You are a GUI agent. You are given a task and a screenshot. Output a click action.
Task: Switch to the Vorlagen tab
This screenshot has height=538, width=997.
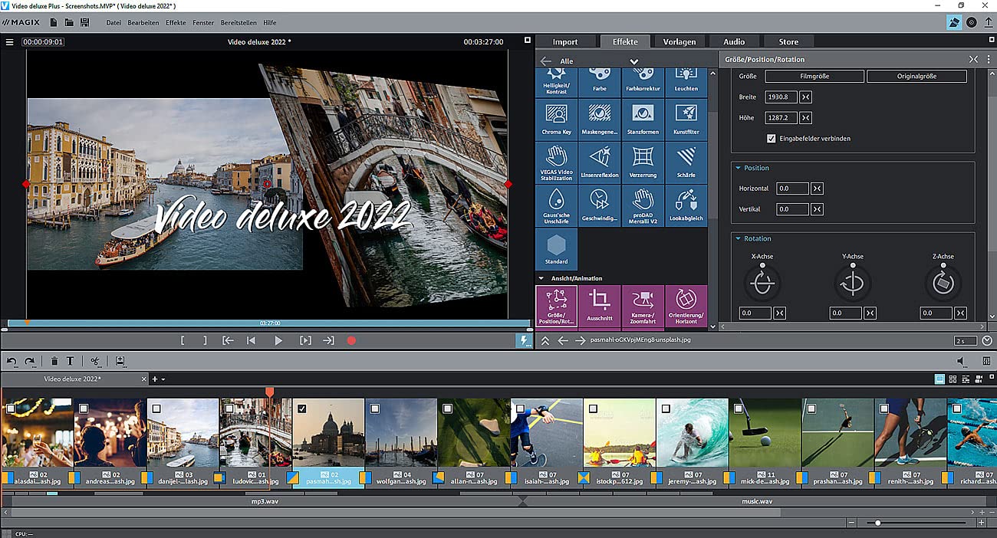(x=679, y=41)
